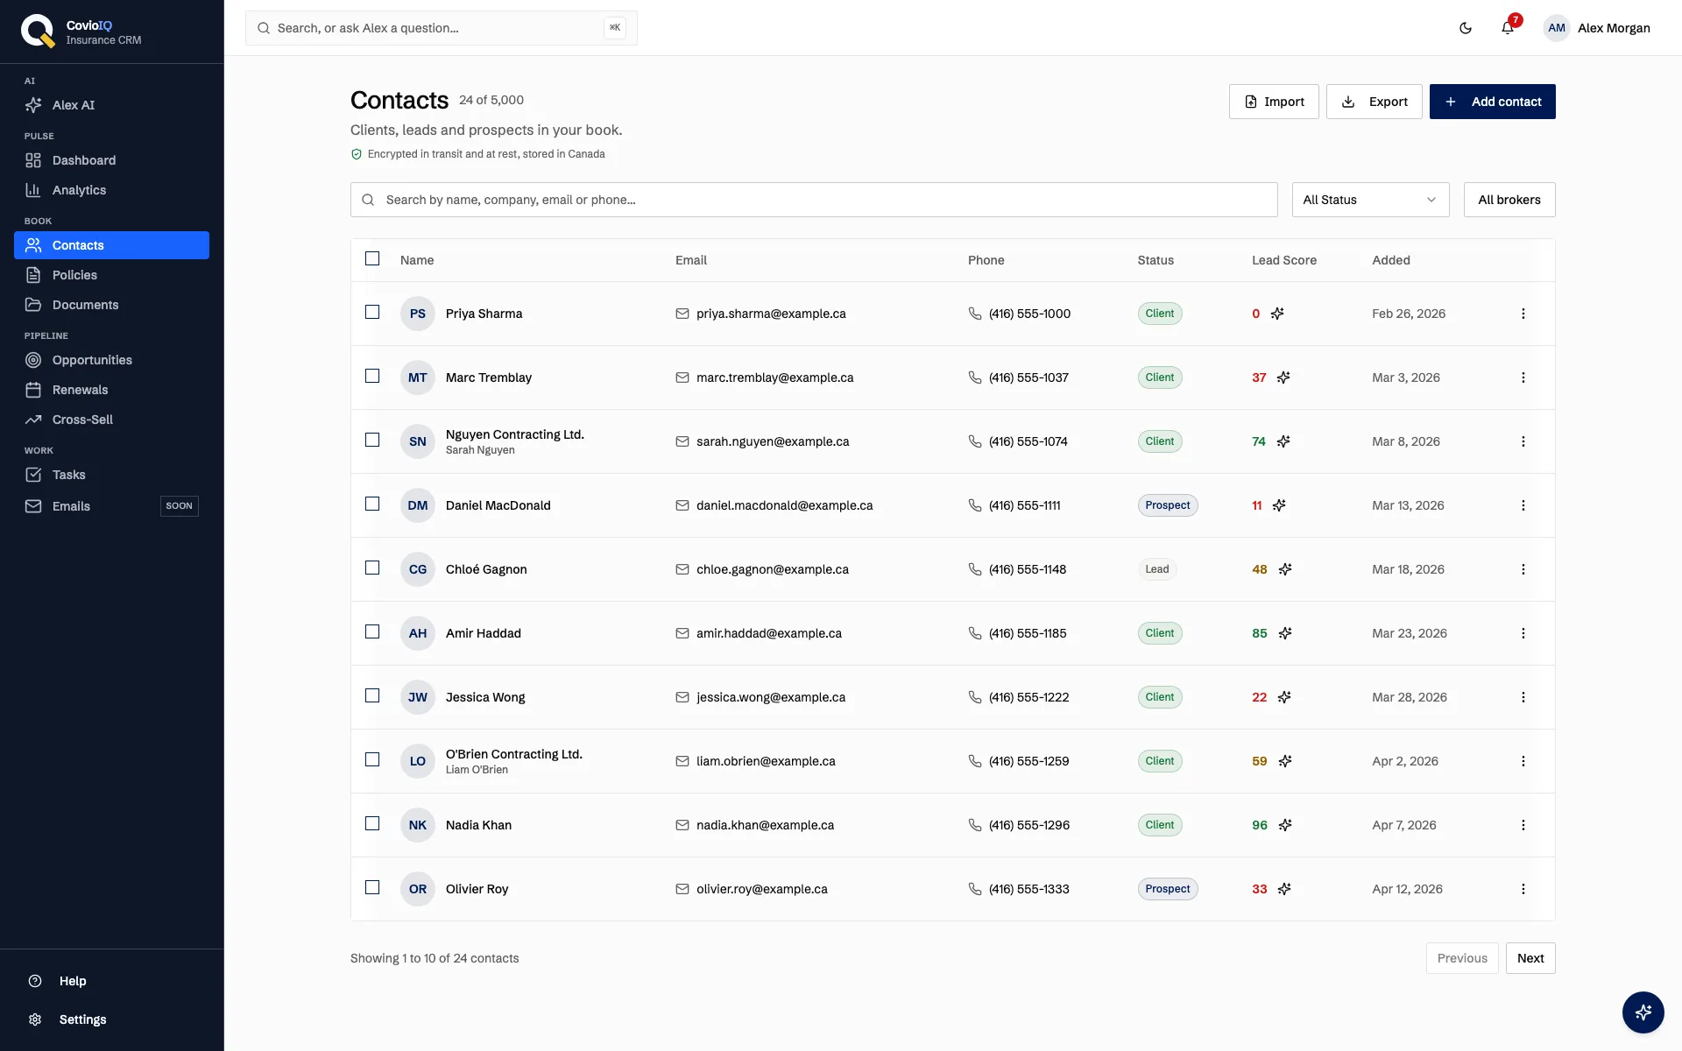Click PS avatar of Priya Sharma
Screen dimensions: 1682x1051
tap(418, 314)
